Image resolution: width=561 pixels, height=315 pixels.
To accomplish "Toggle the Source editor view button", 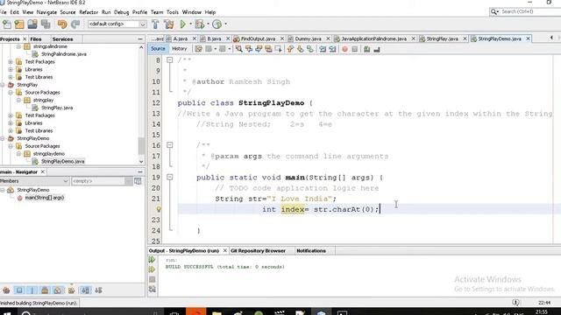I will (158, 49).
